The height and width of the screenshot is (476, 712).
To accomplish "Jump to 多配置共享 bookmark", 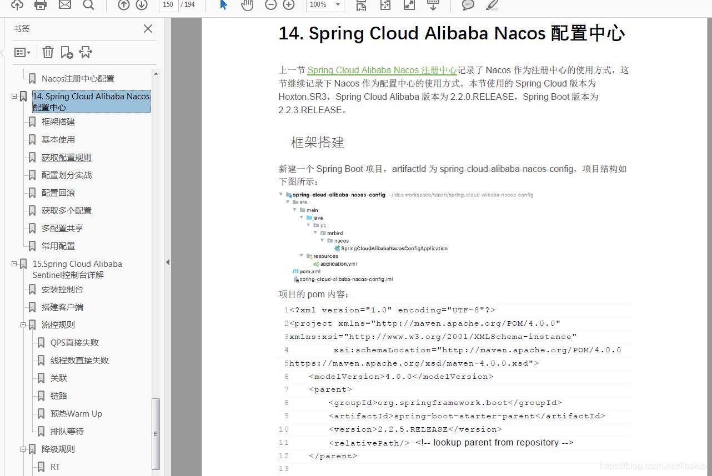I will (x=62, y=229).
